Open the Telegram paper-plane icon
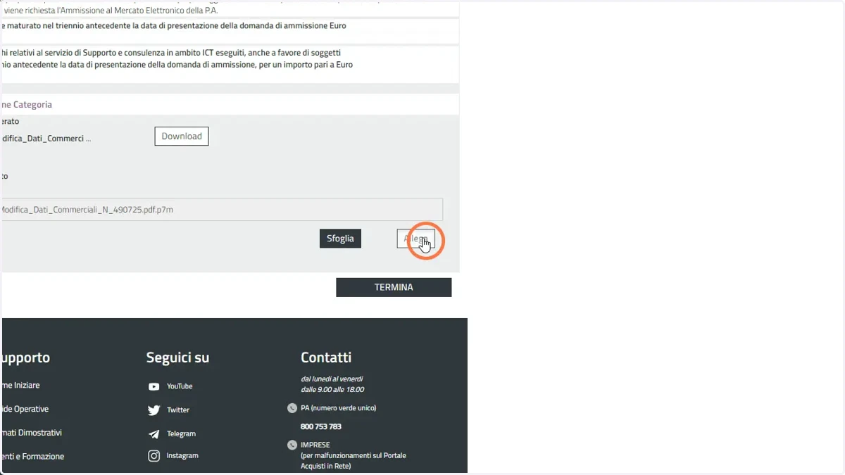The height and width of the screenshot is (475, 845). (154, 434)
